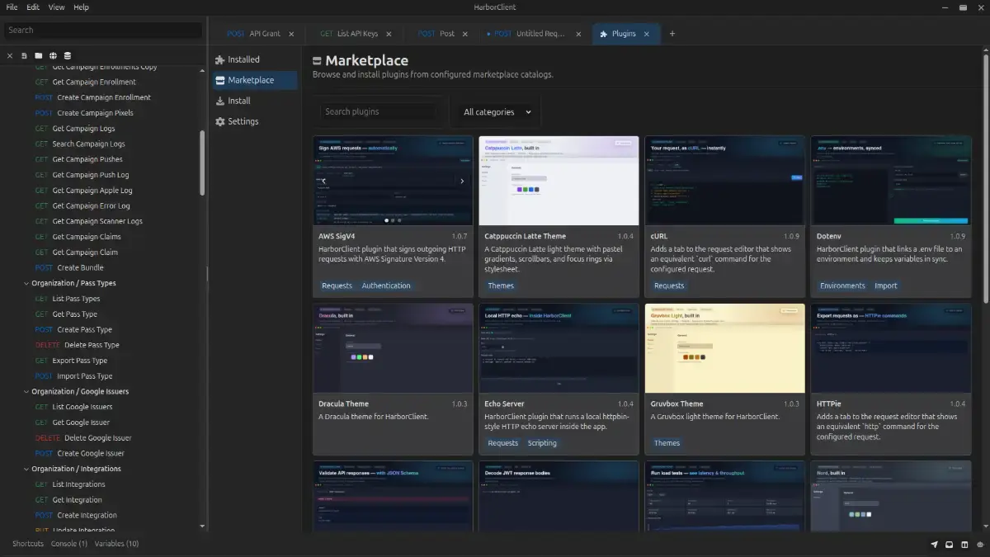Open Shortcuts in status bar
The image size is (990, 557).
[x=28, y=544]
